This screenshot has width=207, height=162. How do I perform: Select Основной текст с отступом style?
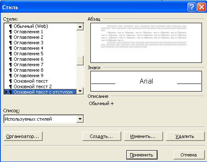41,92
